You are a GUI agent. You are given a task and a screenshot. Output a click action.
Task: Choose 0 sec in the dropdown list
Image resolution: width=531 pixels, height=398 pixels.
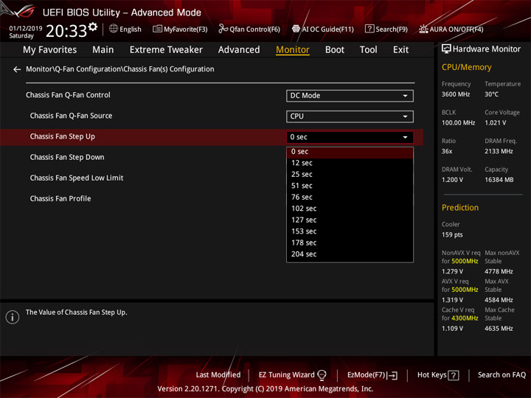pyautogui.click(x=350, y=152)
